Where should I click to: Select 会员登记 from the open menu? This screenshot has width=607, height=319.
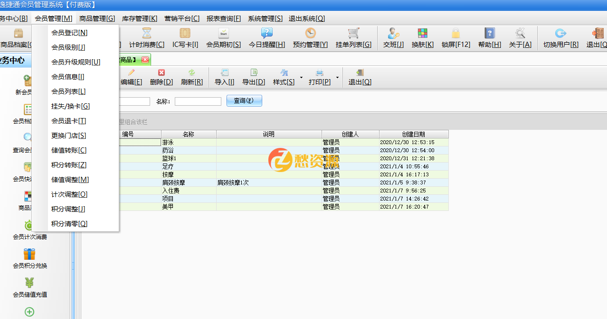(69, 33)
